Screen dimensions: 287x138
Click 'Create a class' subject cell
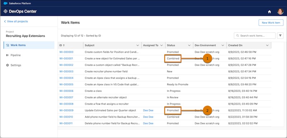[x=93, y=91]
